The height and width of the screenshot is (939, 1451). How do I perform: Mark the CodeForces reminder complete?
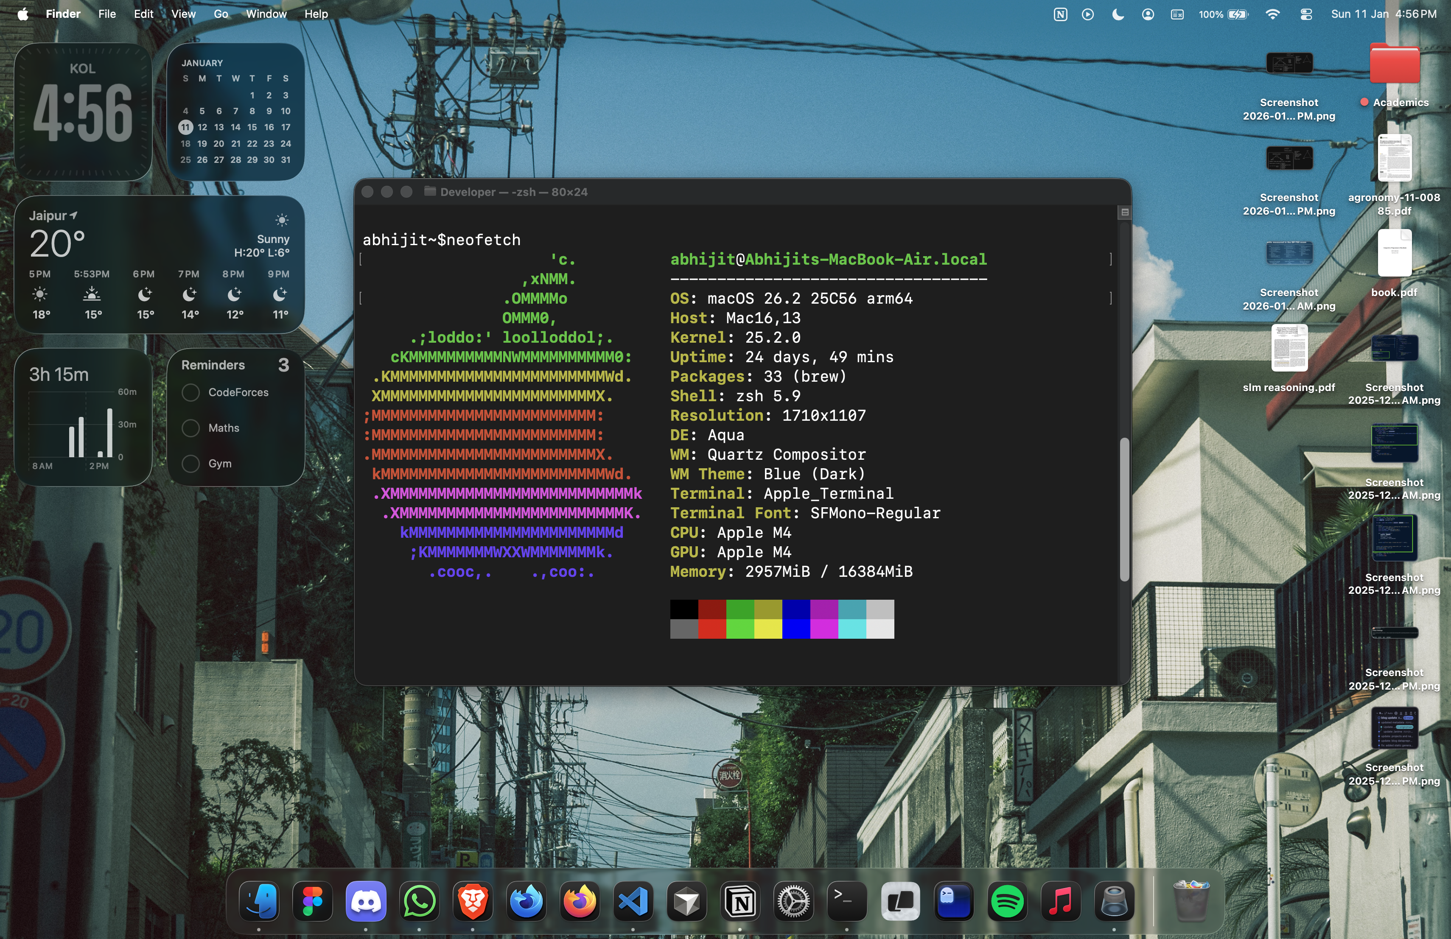pyautogui.click(x=191, y=392)
